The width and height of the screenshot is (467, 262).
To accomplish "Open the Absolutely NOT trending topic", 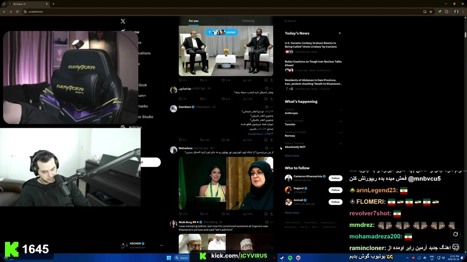I will (295, 147).
